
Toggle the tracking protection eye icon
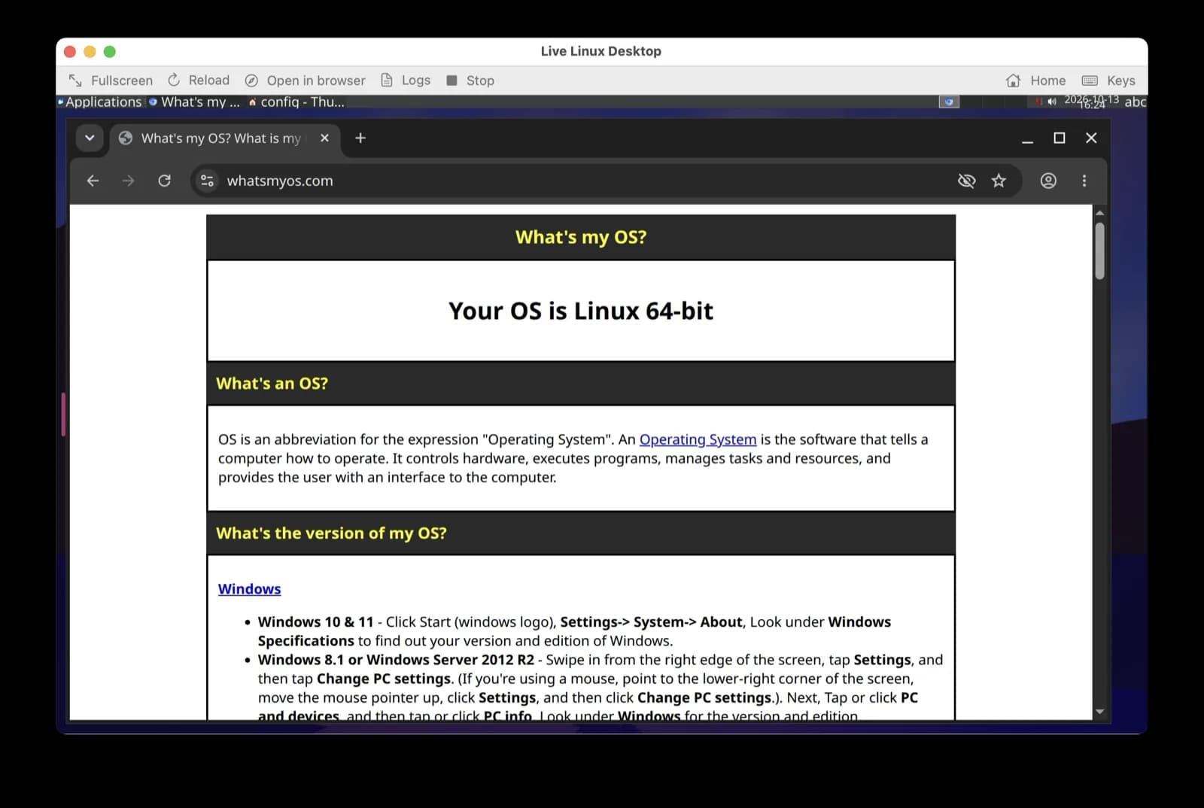(966, 181)
